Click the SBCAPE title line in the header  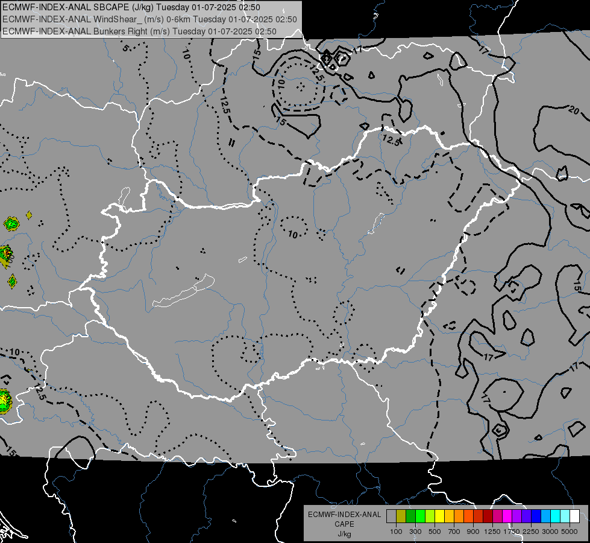tap(131, 7)
